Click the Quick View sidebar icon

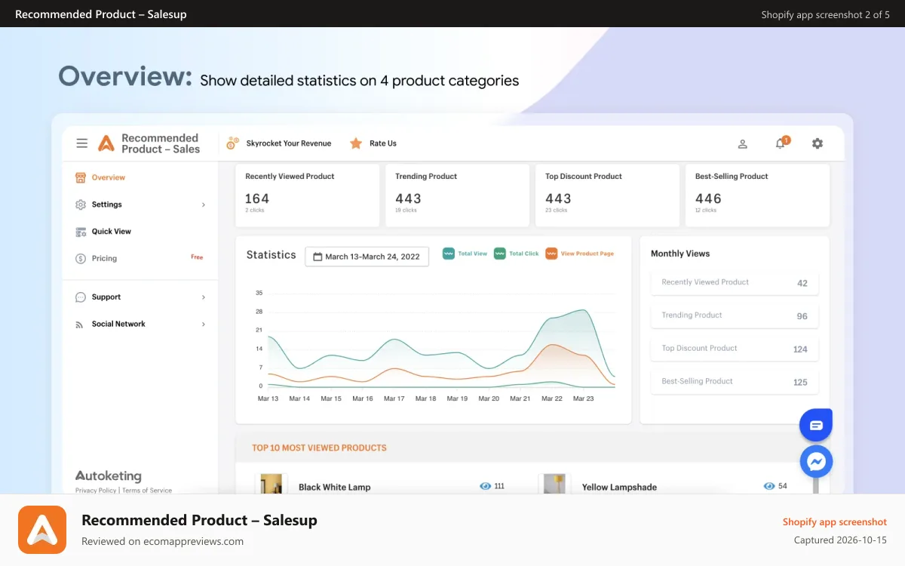coord(81,232)
